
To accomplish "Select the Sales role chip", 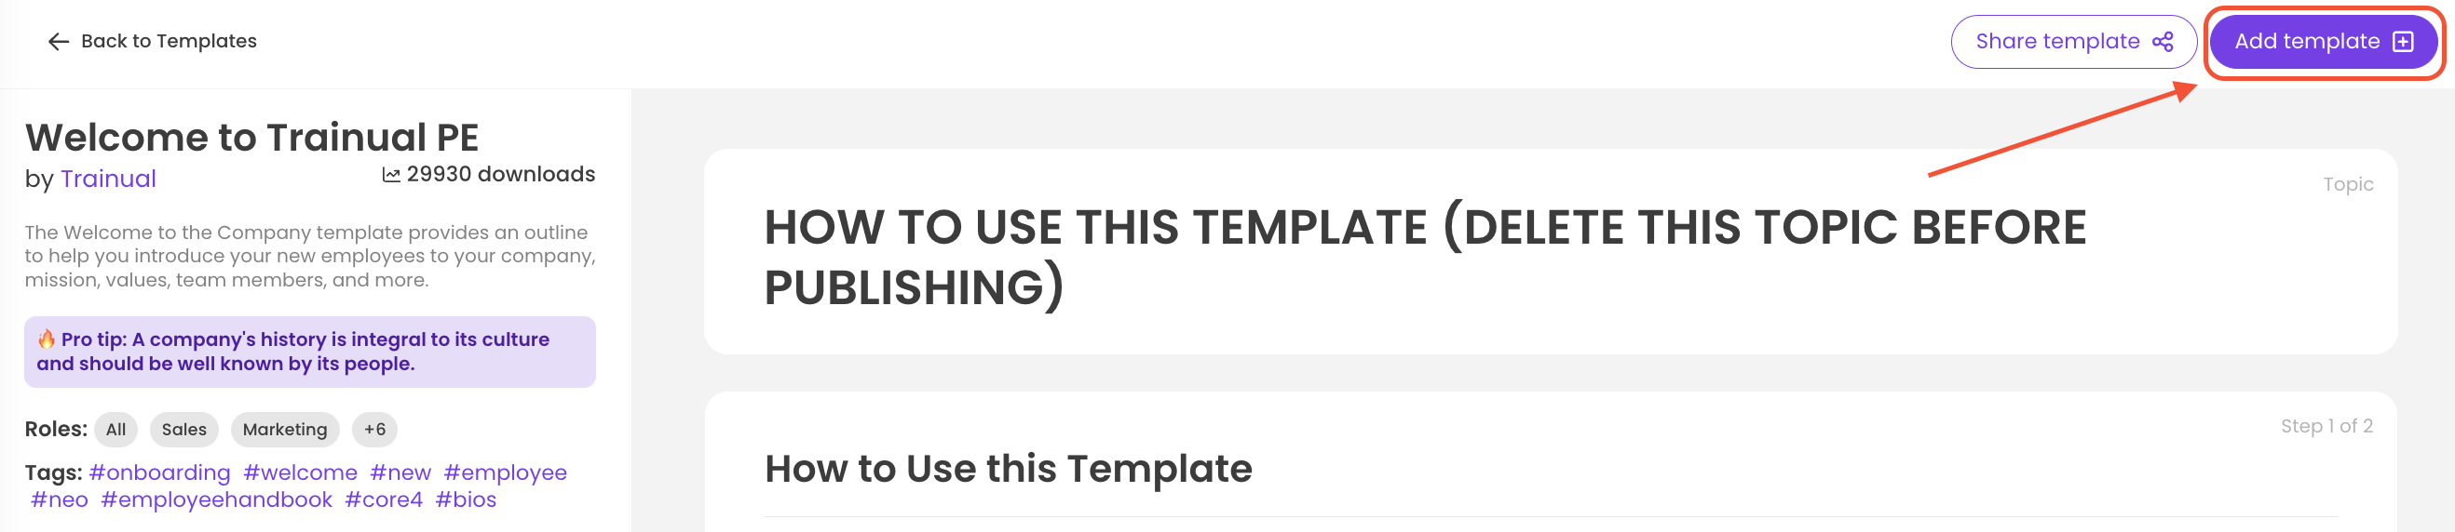I will [183, 429].
